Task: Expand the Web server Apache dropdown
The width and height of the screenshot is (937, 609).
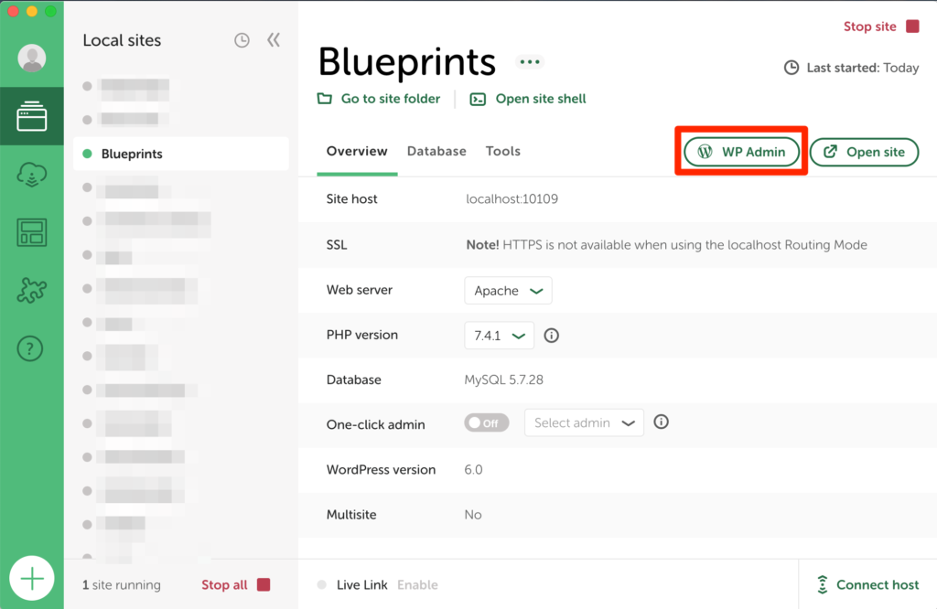Action: click(x=508, y=291)
